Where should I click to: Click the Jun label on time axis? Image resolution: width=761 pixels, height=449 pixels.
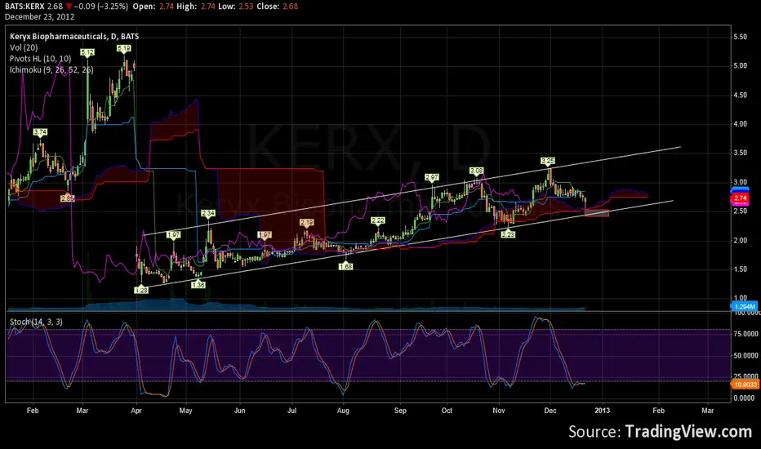coord(240,411)
